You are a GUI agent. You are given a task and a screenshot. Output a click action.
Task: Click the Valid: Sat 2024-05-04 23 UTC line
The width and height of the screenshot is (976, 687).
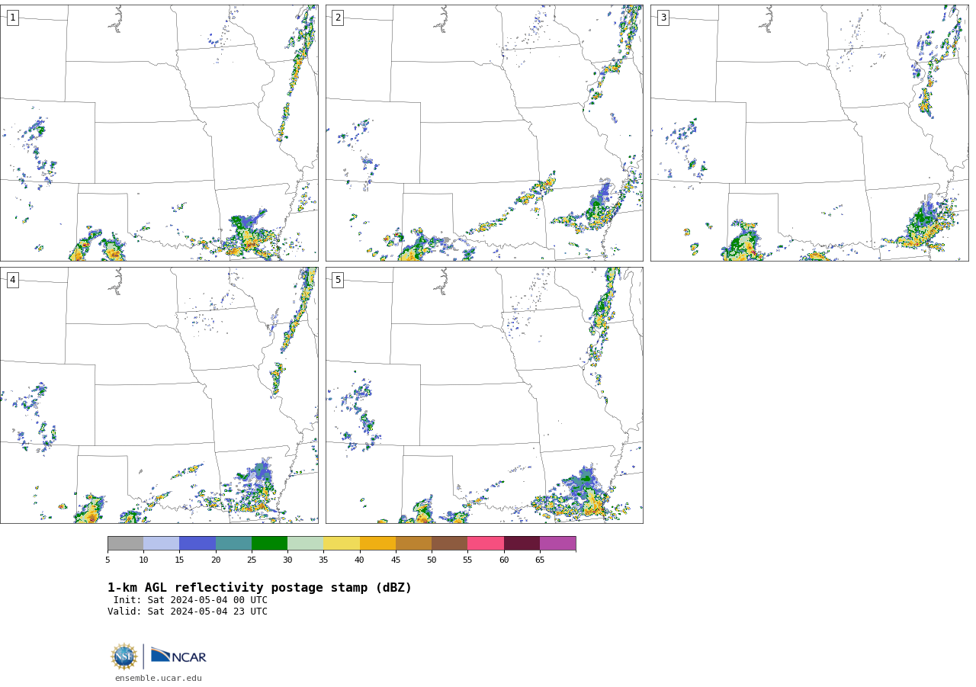pos(188,612)
